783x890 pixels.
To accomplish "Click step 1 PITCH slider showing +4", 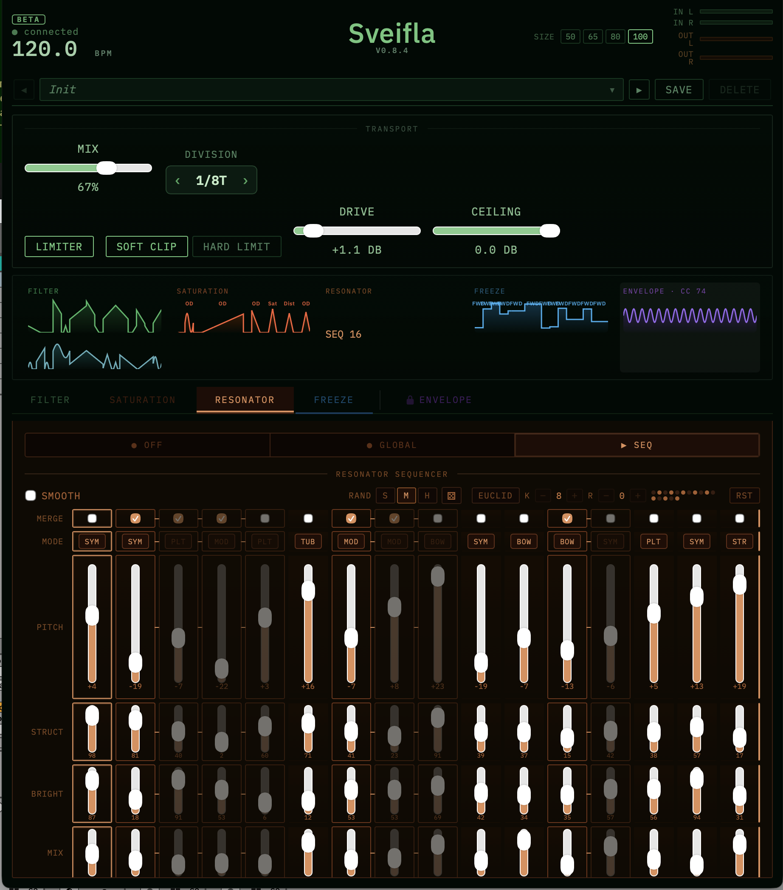I will (92, 624).
